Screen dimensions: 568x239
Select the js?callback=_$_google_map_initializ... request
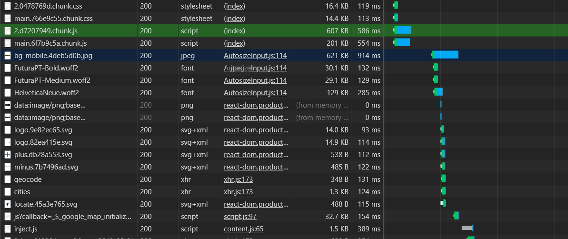pos(72,217)
